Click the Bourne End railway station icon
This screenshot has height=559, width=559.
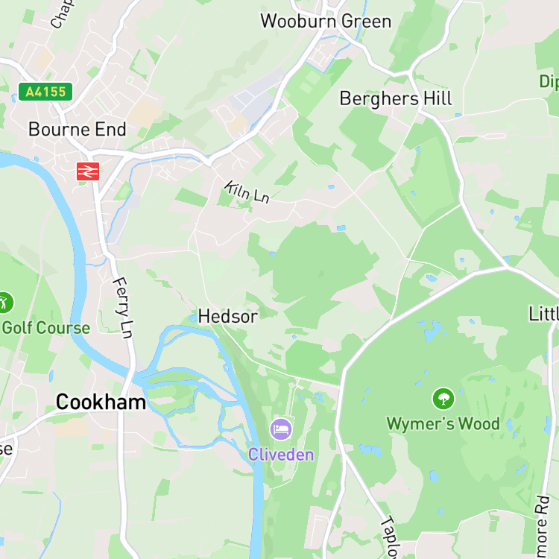click(x=88, y=171)
